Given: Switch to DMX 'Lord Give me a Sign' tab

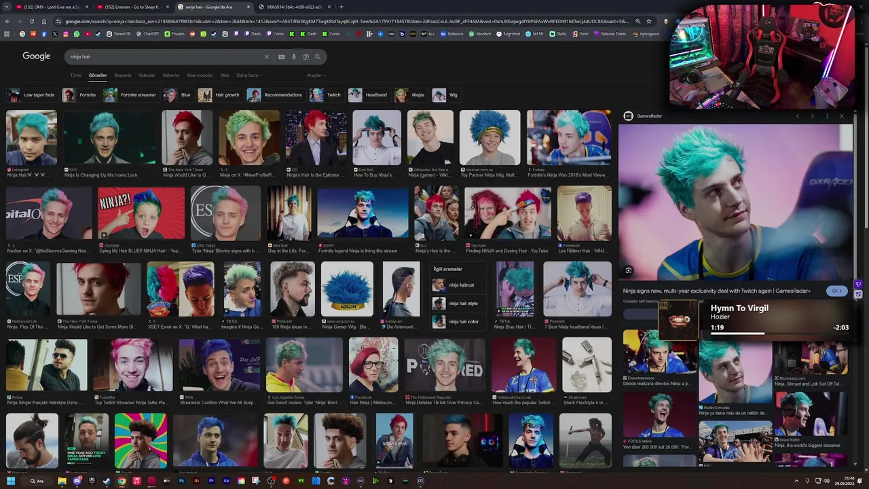Looking at the screenshot, I should (x=53, y=7).
